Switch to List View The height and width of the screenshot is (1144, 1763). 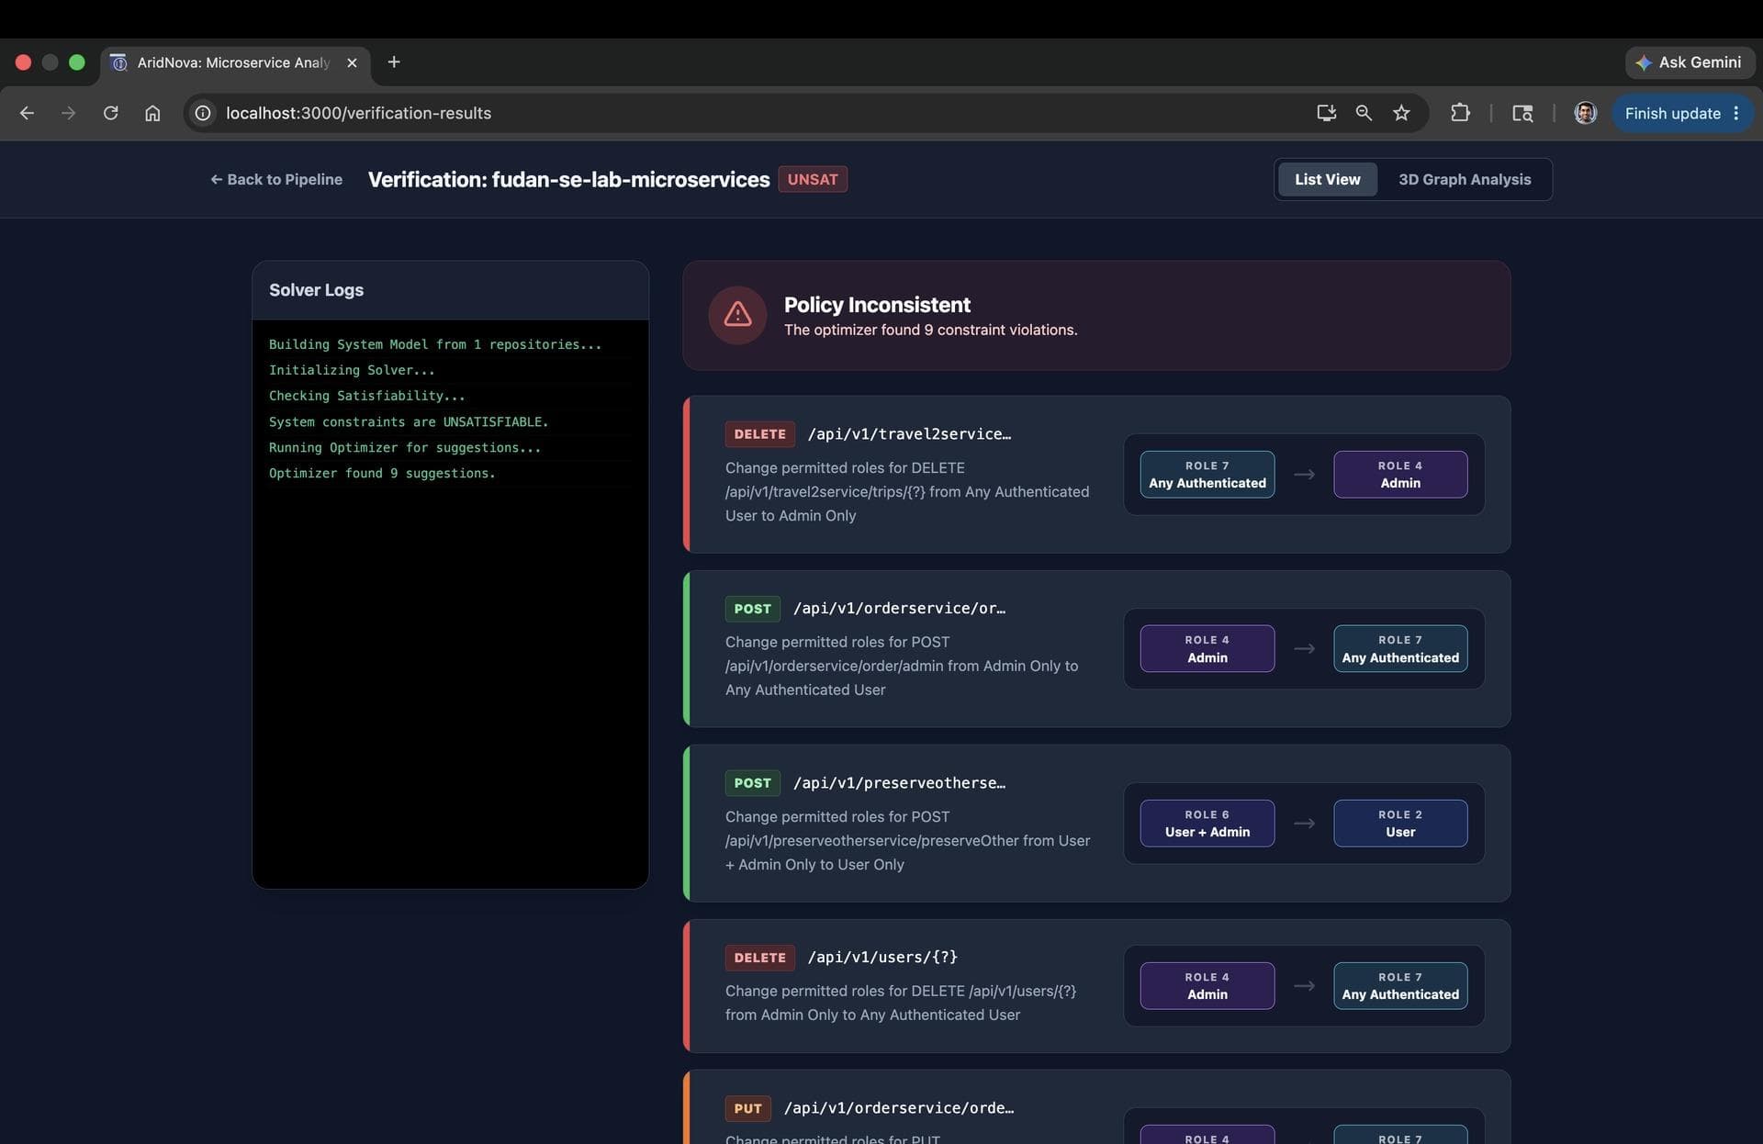[1328, 179]
